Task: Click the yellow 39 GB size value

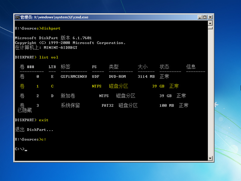Action: click(x=158, y=86)
